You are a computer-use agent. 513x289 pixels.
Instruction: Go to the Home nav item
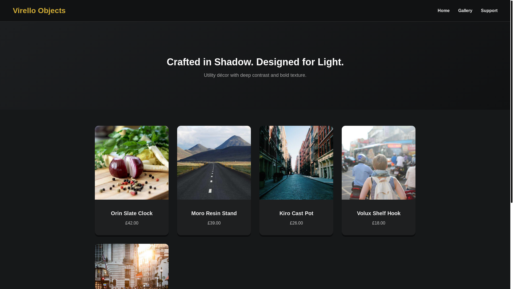444,11
